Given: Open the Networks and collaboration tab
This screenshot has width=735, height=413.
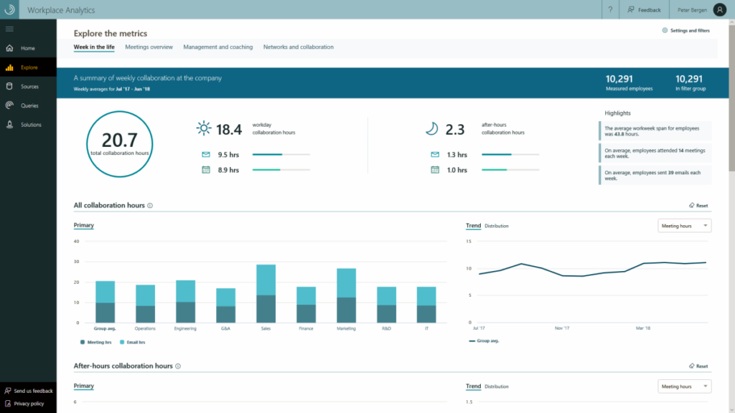Looking at the screenshot, I should [x=299, y=47].
